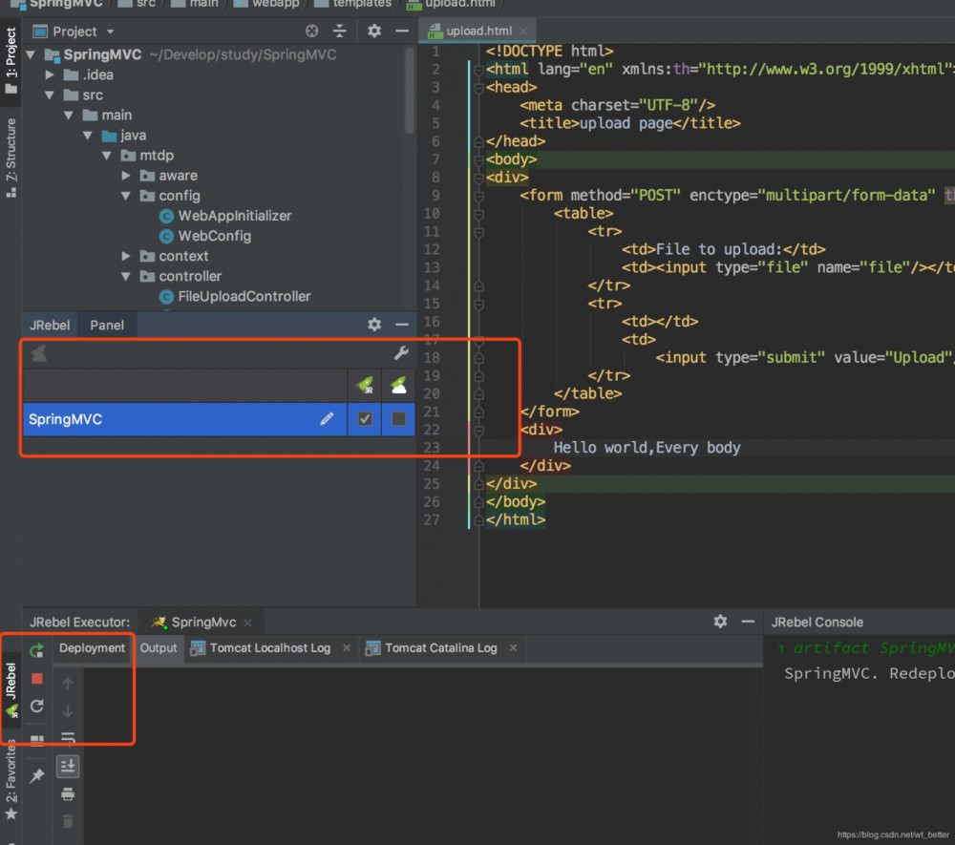
Task: Enable remote server checkbox for SpringMVC
Action: tap(398, 418)
